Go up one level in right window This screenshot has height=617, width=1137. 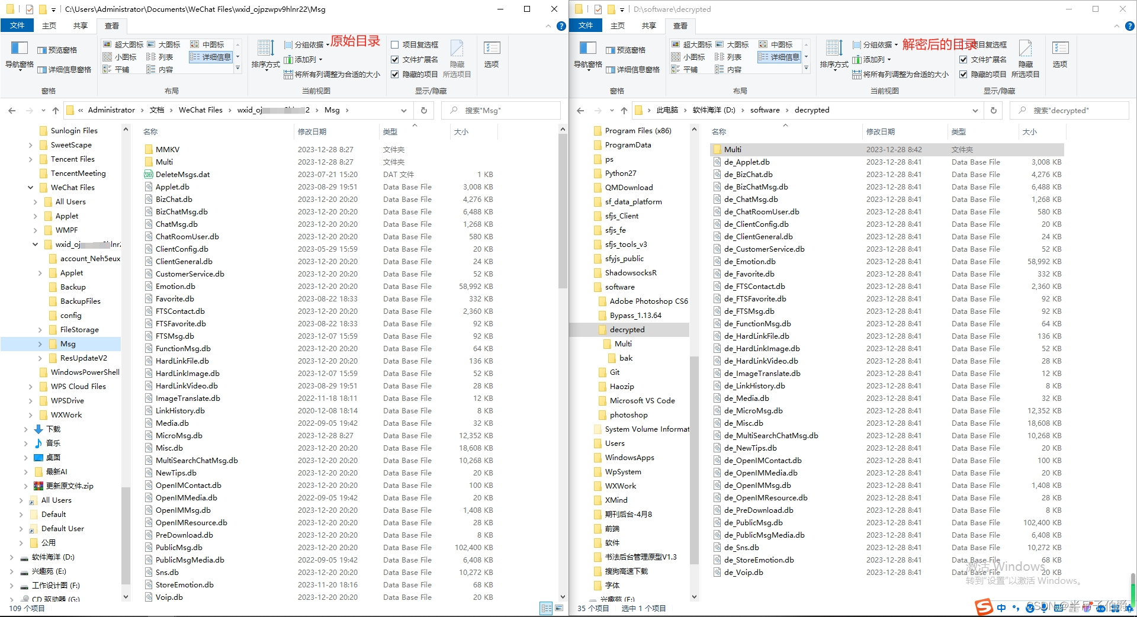click(624, 110)
